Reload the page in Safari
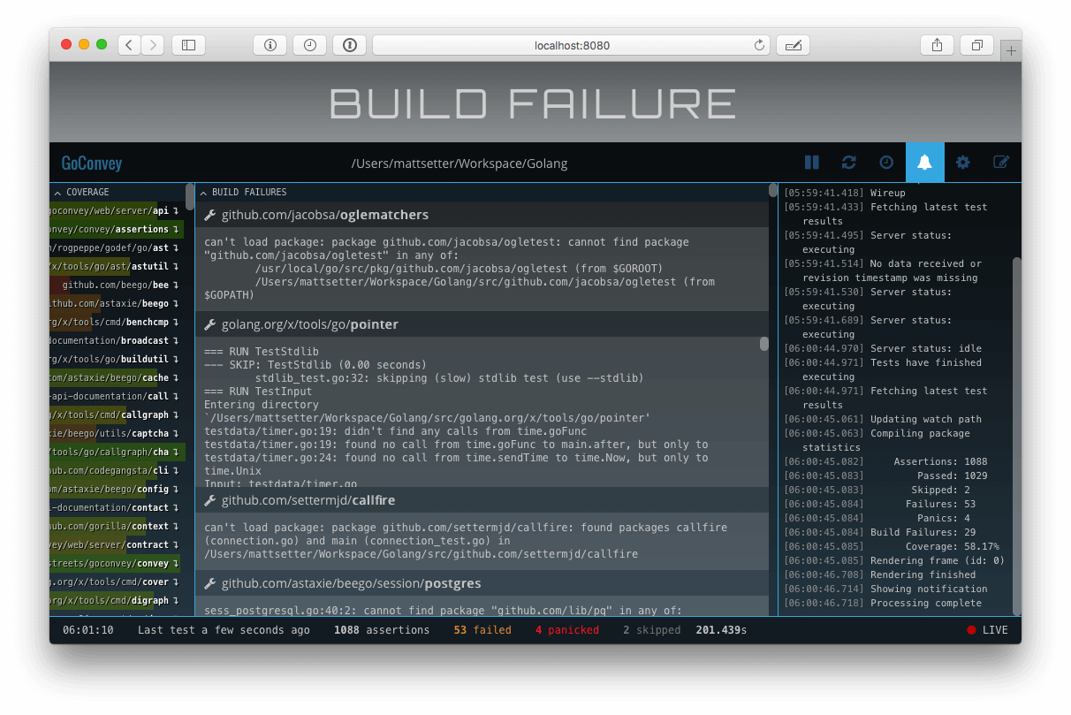Viewport: 1071px width, 715px height. 758,45
